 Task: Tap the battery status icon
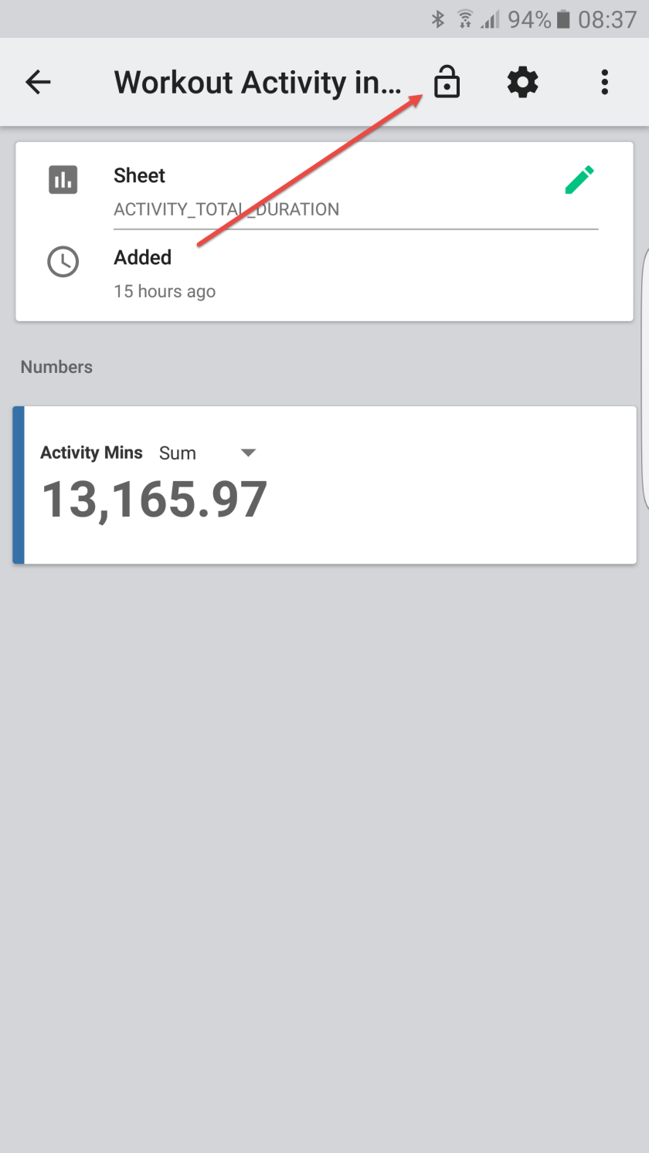coord(564,19)
